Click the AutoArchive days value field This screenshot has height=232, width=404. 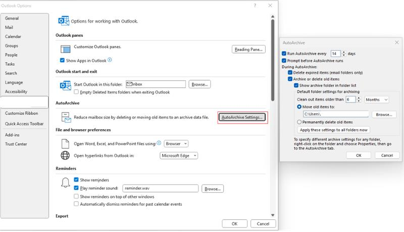tap(336, 53)
